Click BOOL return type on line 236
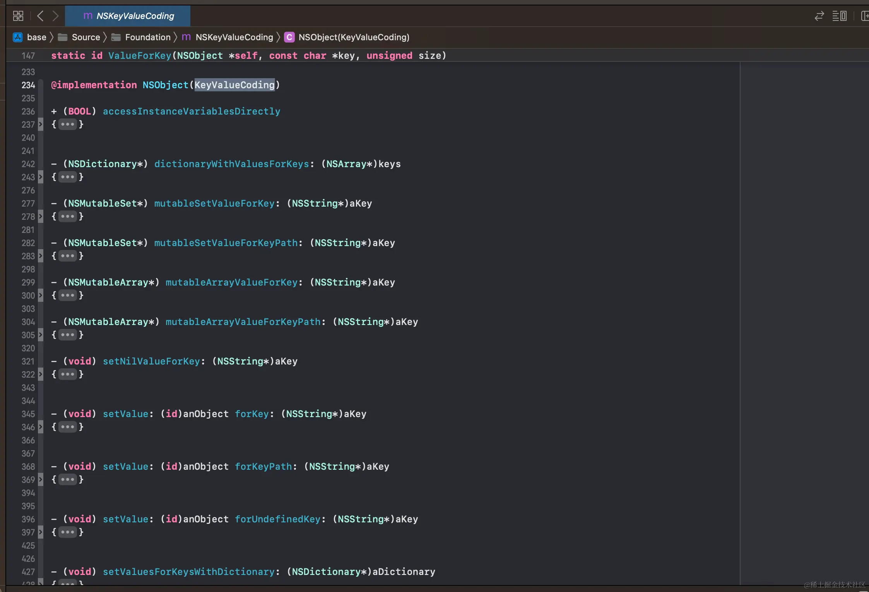 click(80, 111)
